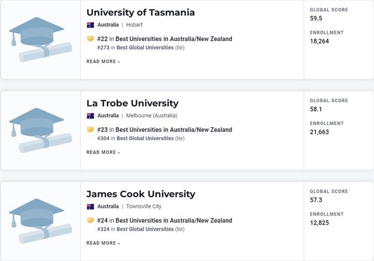This screenshot has width=374, height=261.
Task: Click the Australian flag beside Hobart
Action: [x=90, y=25]
